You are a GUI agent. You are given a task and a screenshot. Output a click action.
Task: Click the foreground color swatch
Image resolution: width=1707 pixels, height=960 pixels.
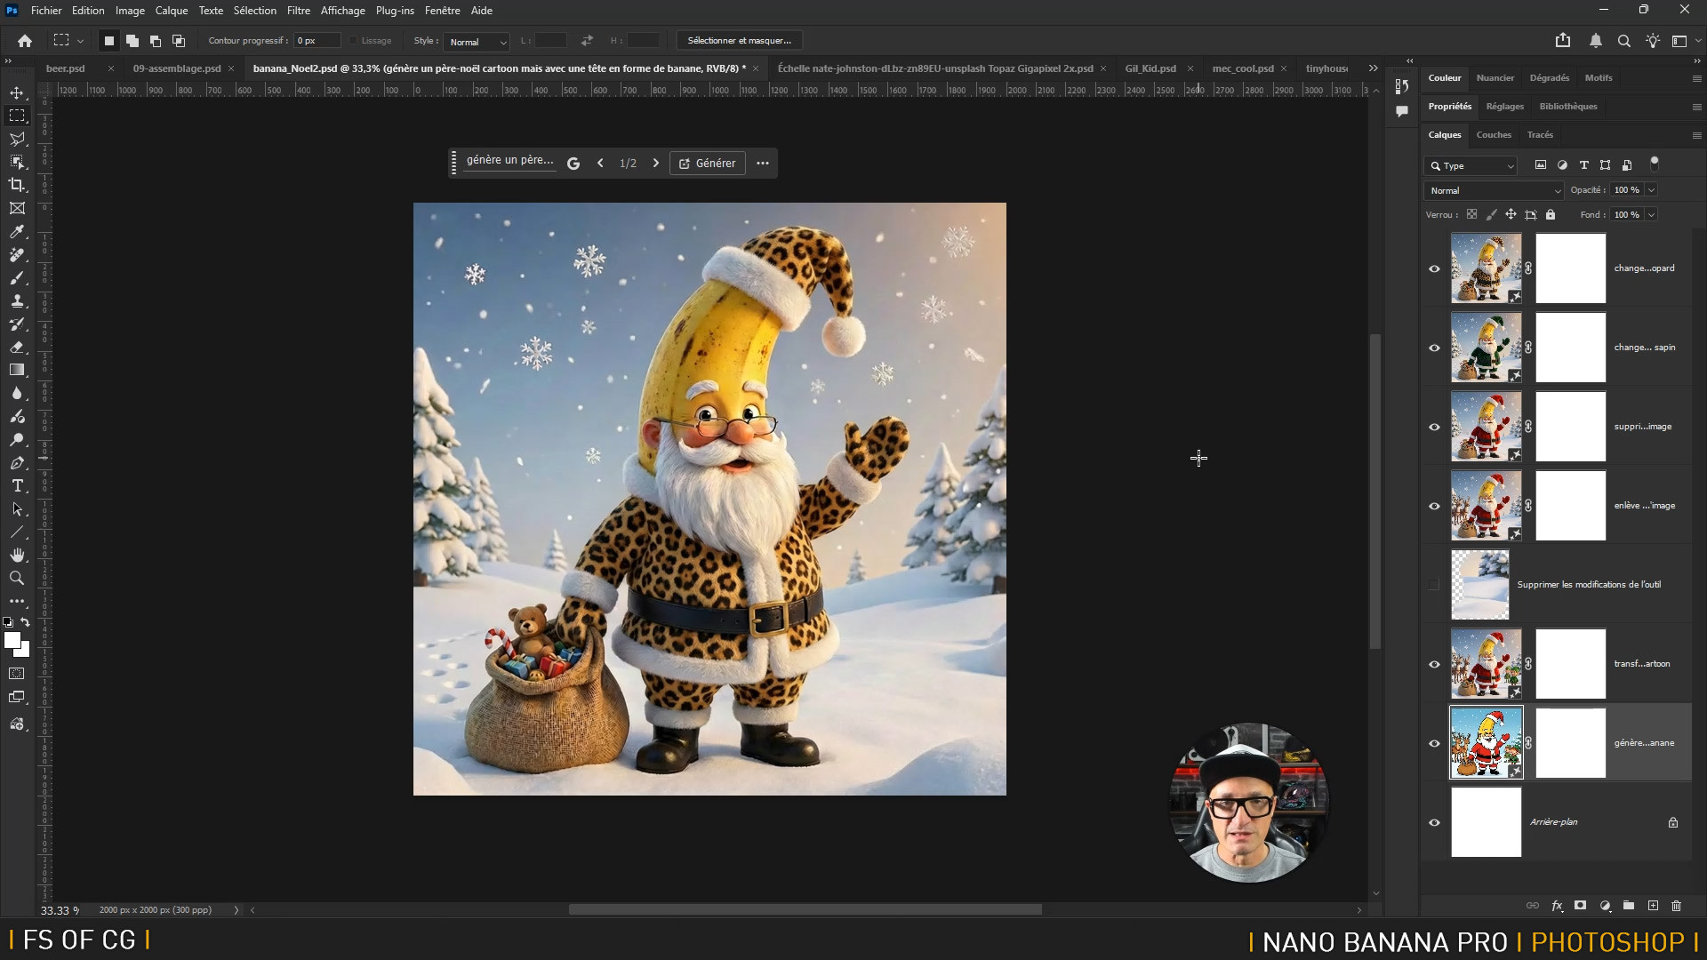(12, 641)
